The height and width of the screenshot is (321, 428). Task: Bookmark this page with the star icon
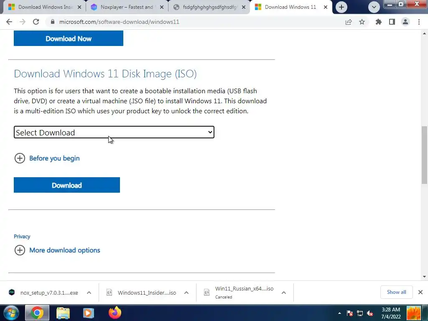[362, 22]
